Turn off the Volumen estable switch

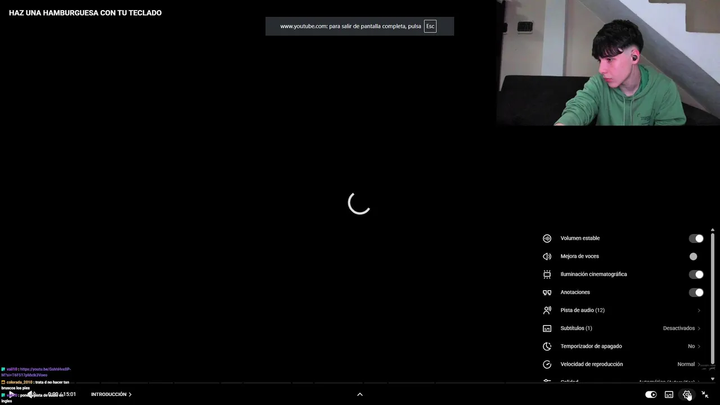(696, 238)
